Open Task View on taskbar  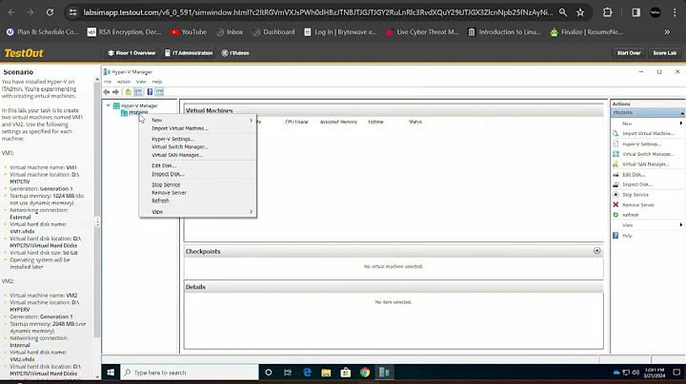point(288,373)
